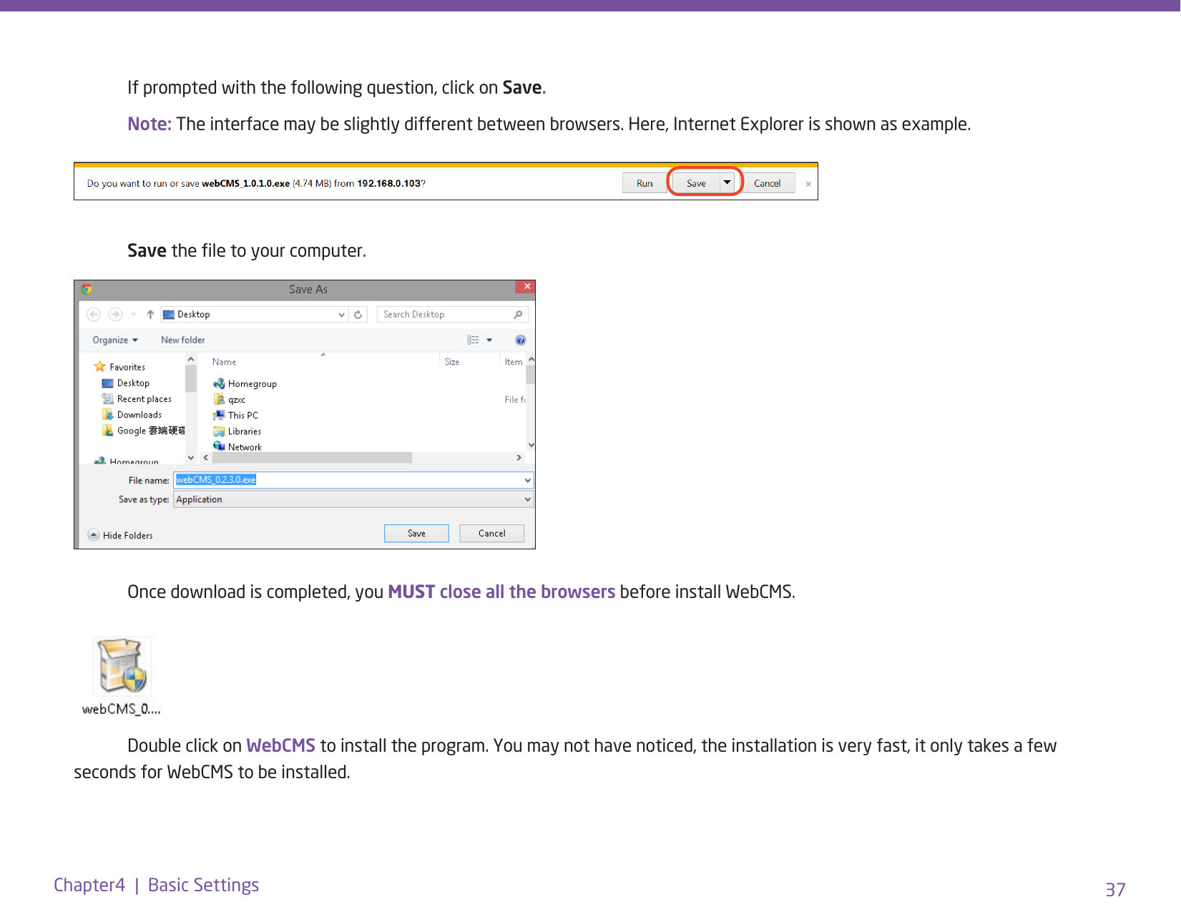Open the view options dropdown arrow
Screen dimensions: 1181x912
[490, 340]
